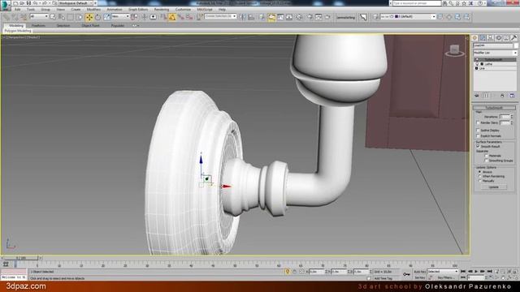
Task: Collapse the TurboSmooth rollout header
Action: click(494, 108)
